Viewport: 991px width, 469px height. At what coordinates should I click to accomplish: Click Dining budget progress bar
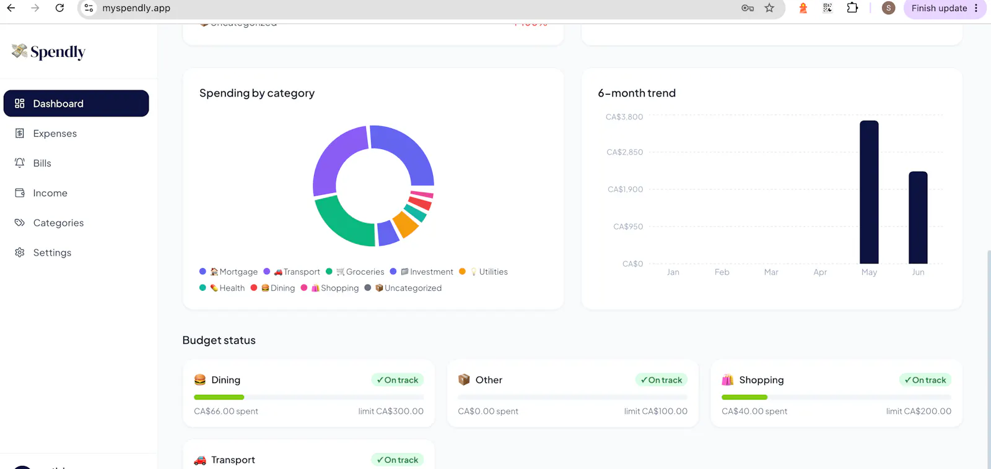coord(308,397)
